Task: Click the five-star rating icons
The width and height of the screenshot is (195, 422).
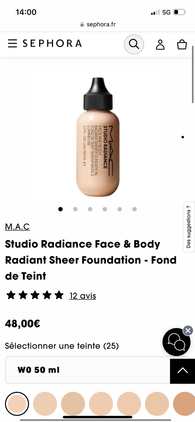Action: tap(35, 295)
